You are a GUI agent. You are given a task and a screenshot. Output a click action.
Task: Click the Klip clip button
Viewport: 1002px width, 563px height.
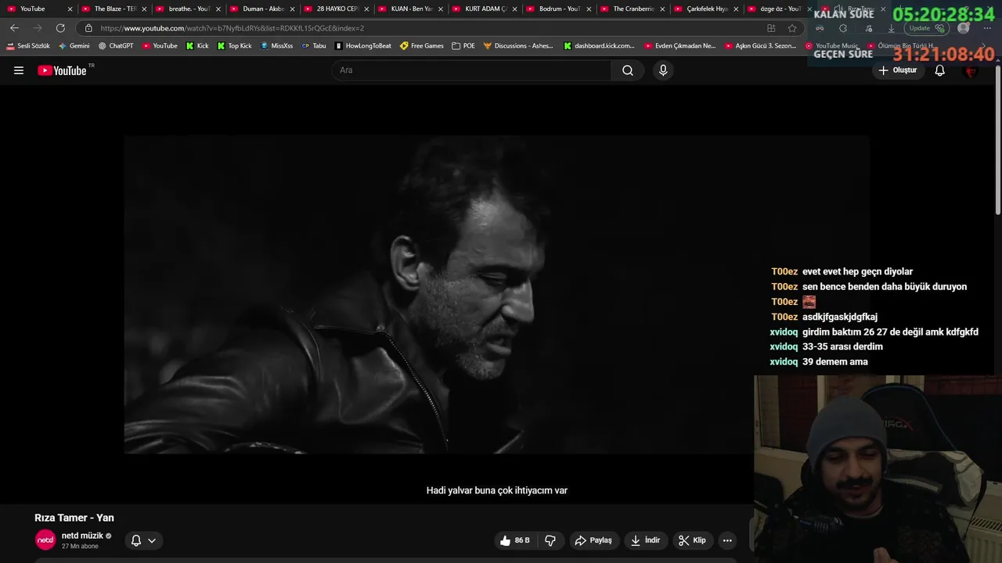click(x=692, y=540)
